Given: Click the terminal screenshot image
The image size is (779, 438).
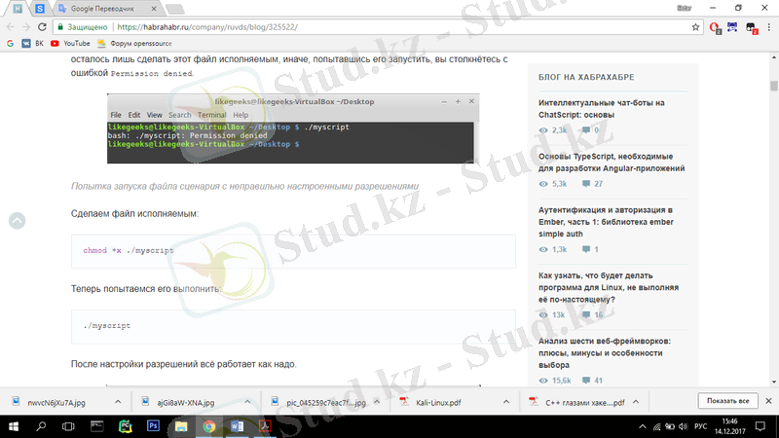Looking at the screenshot, I should 293,128.
